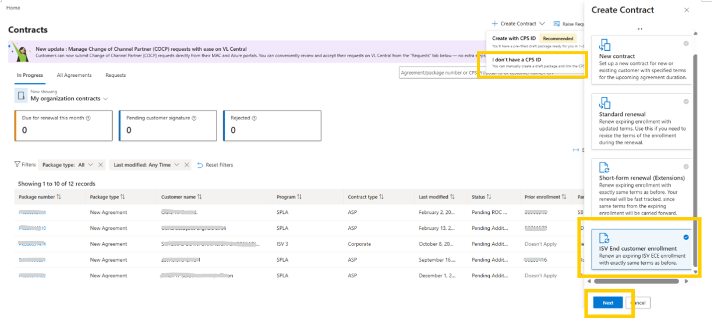Switch to the Requests tab
Viewport: 712px width, 319px height.
tap(116, 75)
